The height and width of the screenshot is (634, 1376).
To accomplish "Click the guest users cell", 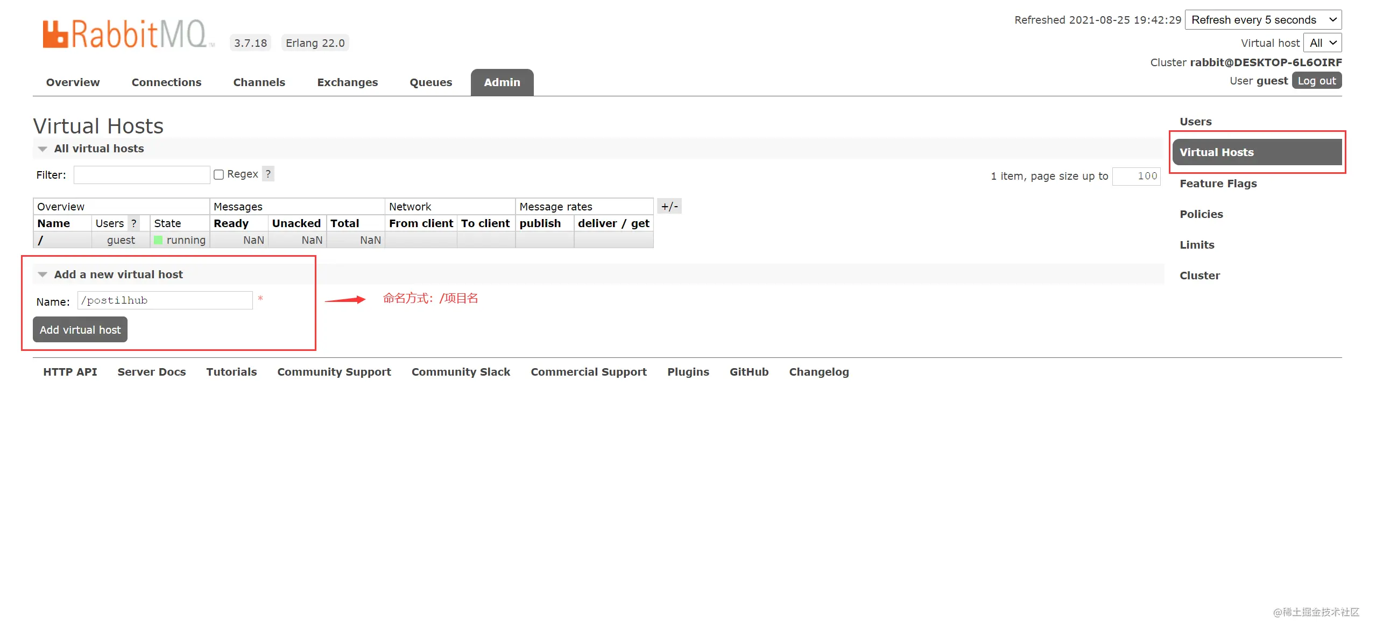I will [121, 240].
